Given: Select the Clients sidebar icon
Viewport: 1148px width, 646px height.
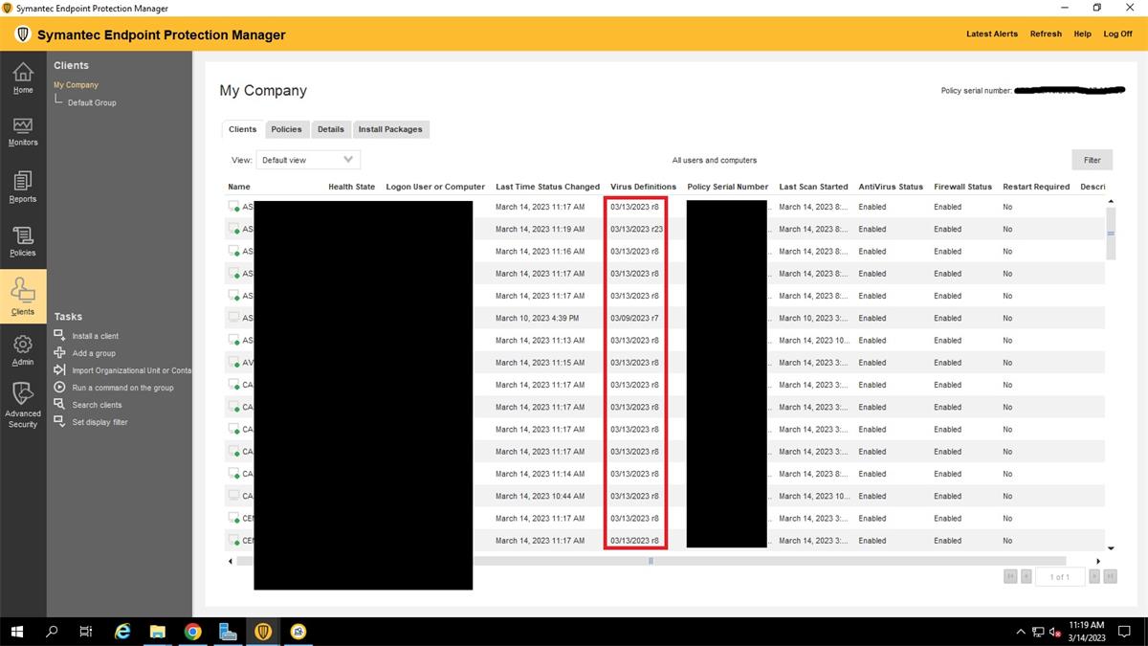Looking at the screenshot, I should coord(23,296).
